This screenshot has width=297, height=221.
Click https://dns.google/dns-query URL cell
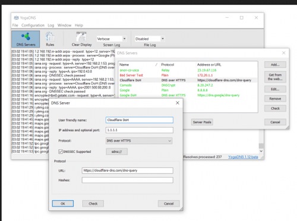[x=218, y=95]
